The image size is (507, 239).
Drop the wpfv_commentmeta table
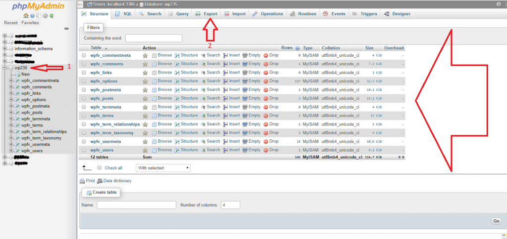tap(271, 55)
